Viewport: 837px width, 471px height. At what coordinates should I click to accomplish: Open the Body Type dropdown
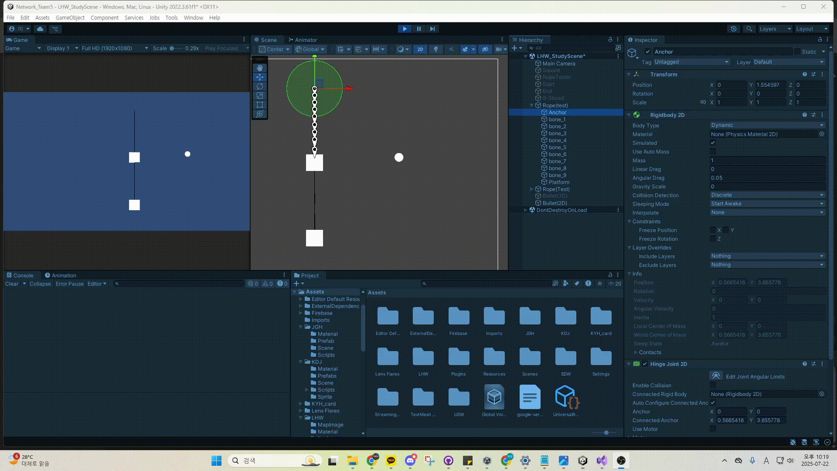767,125
